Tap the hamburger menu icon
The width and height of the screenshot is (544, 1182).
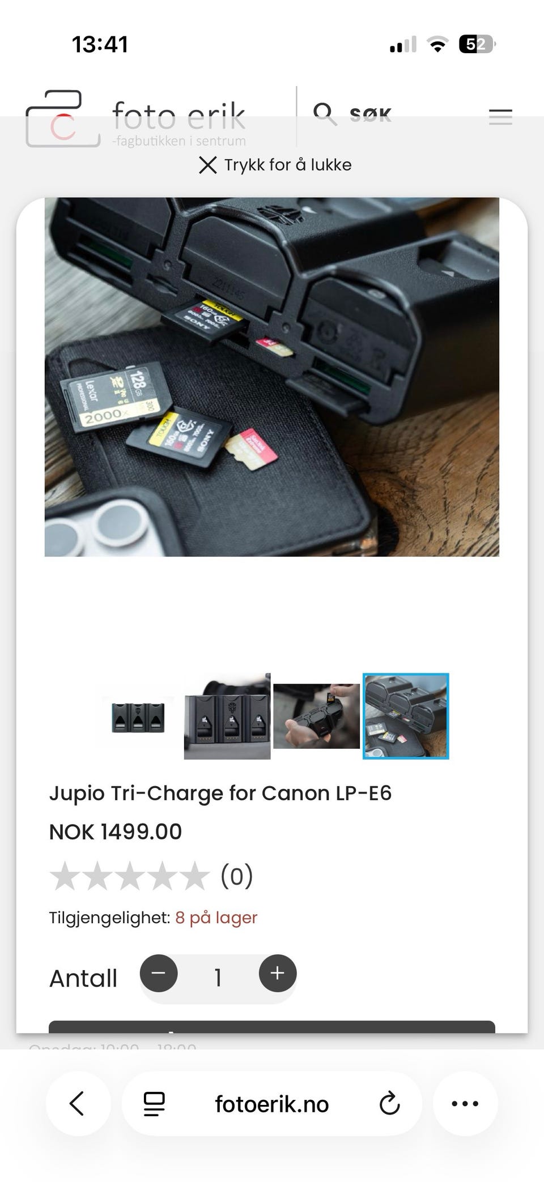click(500, 117)
